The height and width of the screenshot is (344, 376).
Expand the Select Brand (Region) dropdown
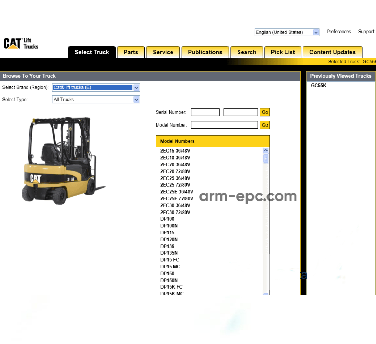pos(96,87)
